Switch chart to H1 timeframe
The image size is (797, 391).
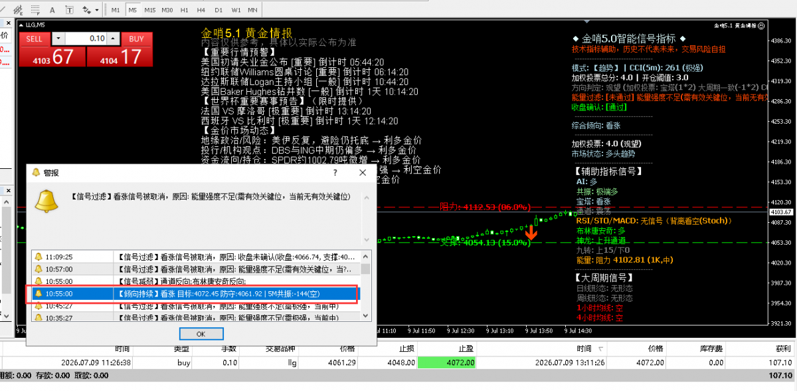coord(184,10)
